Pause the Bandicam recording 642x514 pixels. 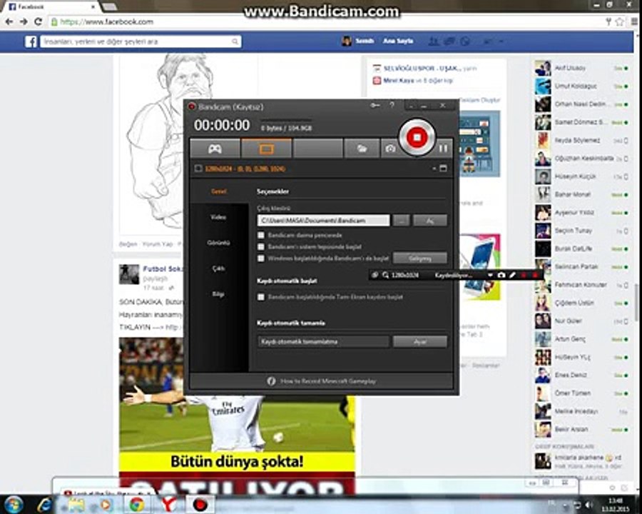[444, 148]
